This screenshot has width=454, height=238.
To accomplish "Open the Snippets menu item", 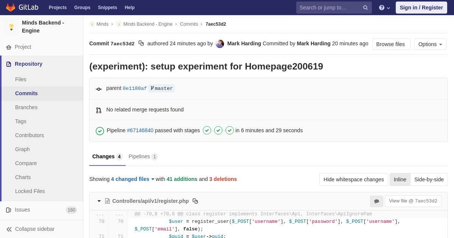I will 107,8.
